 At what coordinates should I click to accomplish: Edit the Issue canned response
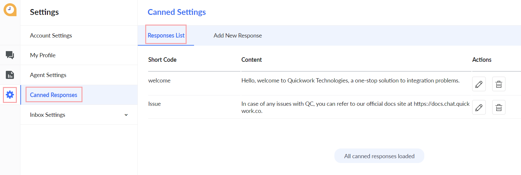click(x=479, y=107)
